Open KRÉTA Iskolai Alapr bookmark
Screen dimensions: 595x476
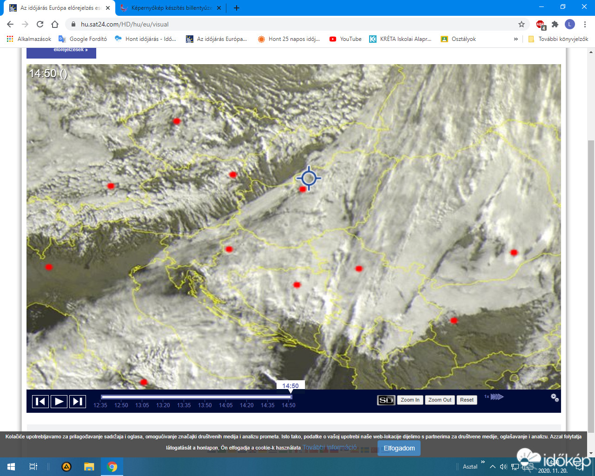pos(400,39)
